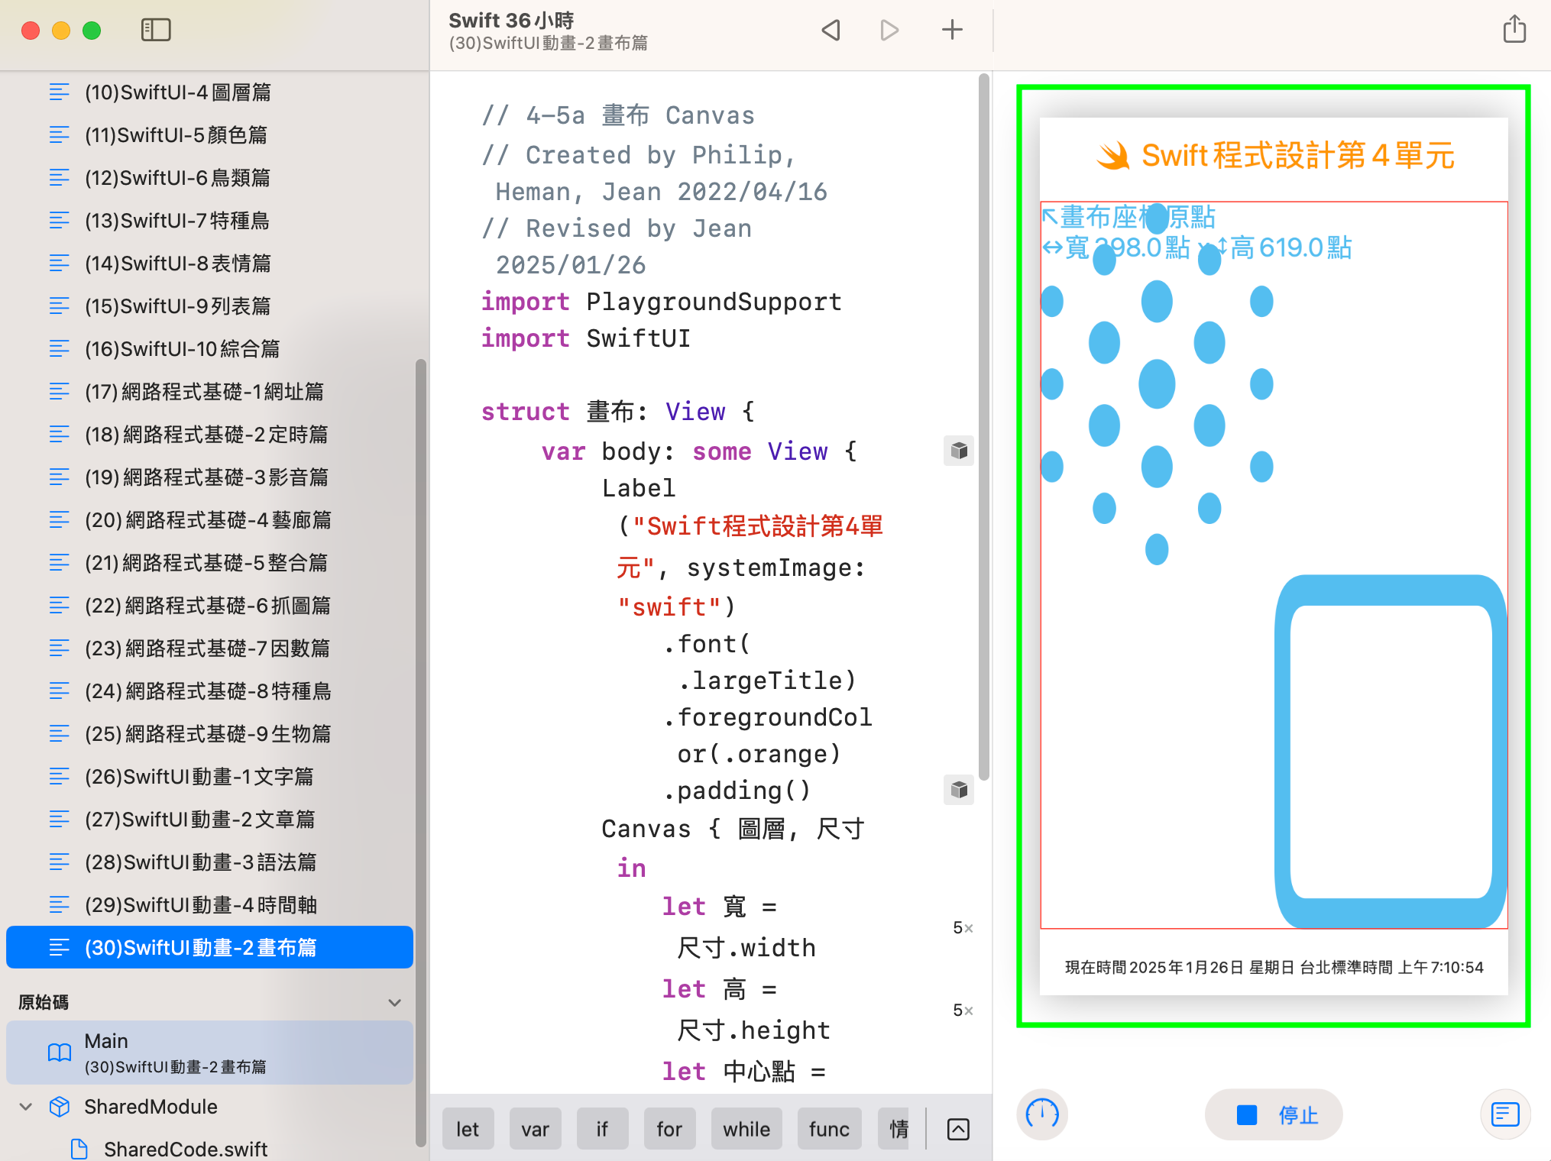Toggle the sidebar visibility icon

(156, 31)
